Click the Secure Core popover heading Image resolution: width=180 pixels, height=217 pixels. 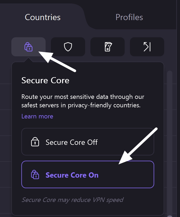[45, 81]
